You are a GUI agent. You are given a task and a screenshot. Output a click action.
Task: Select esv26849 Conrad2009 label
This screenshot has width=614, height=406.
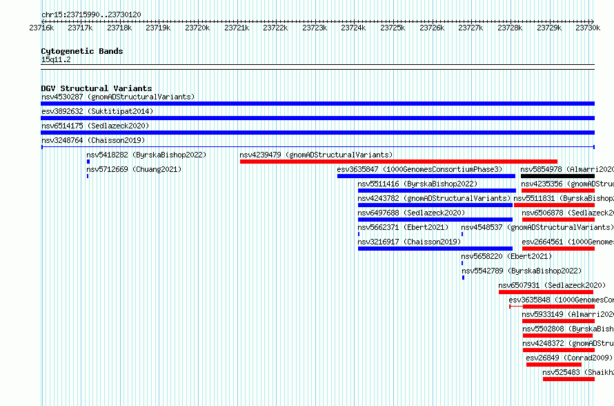pyautogui.click(x=569, y=358)
